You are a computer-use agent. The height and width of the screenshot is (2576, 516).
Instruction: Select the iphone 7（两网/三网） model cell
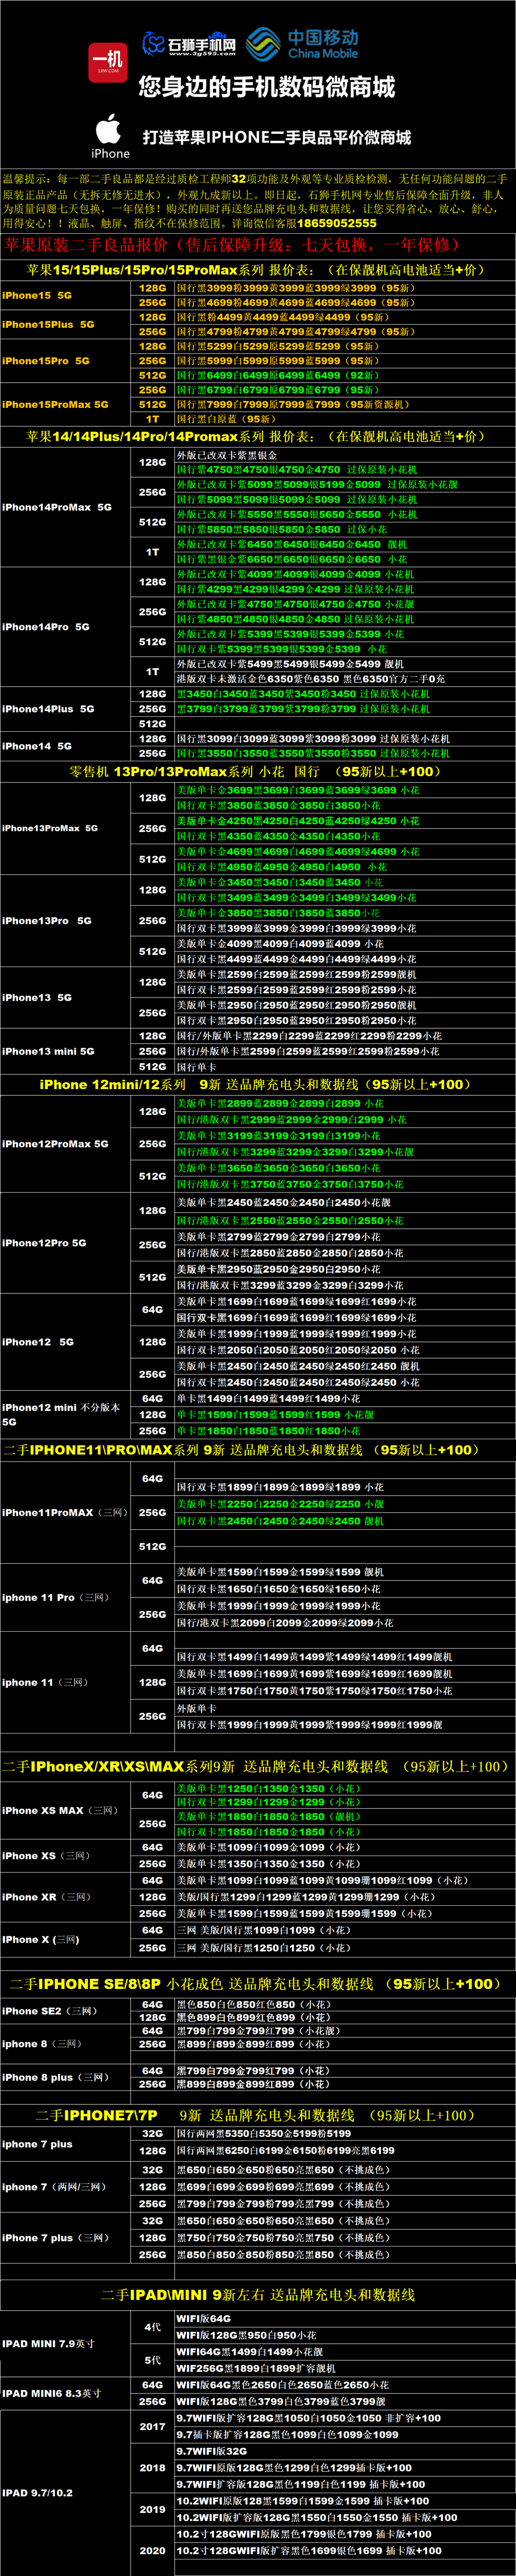tap(66, 2187)
